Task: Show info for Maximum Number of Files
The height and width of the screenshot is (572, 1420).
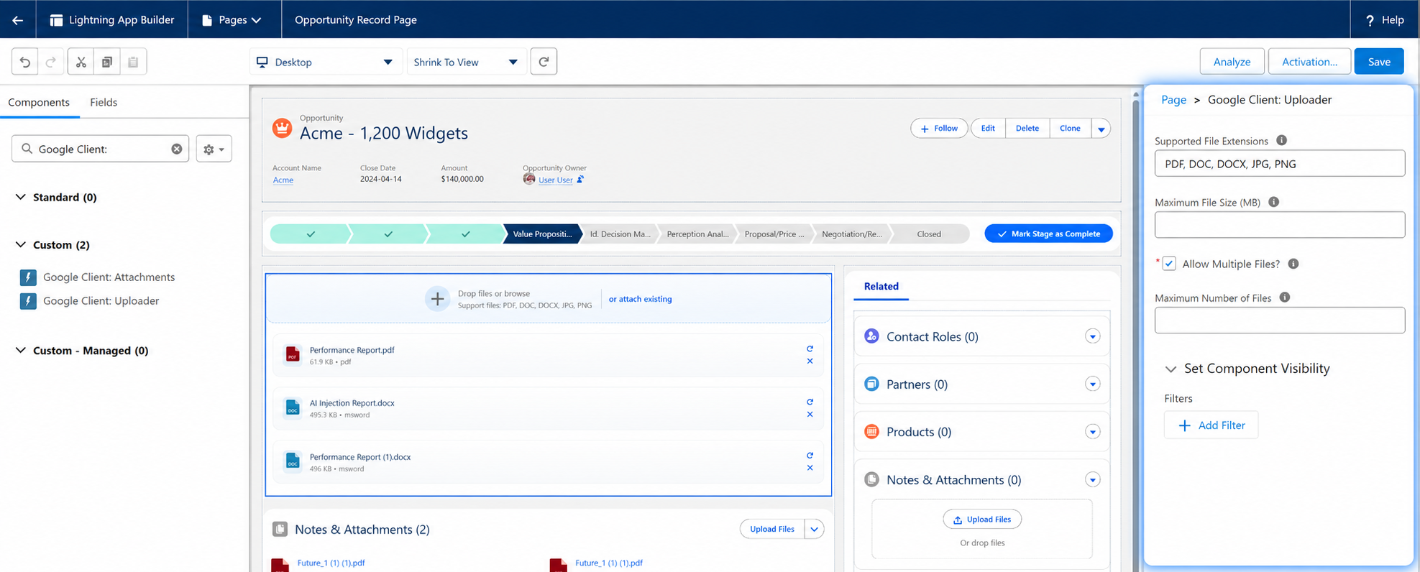Action: click(1284, 297)
